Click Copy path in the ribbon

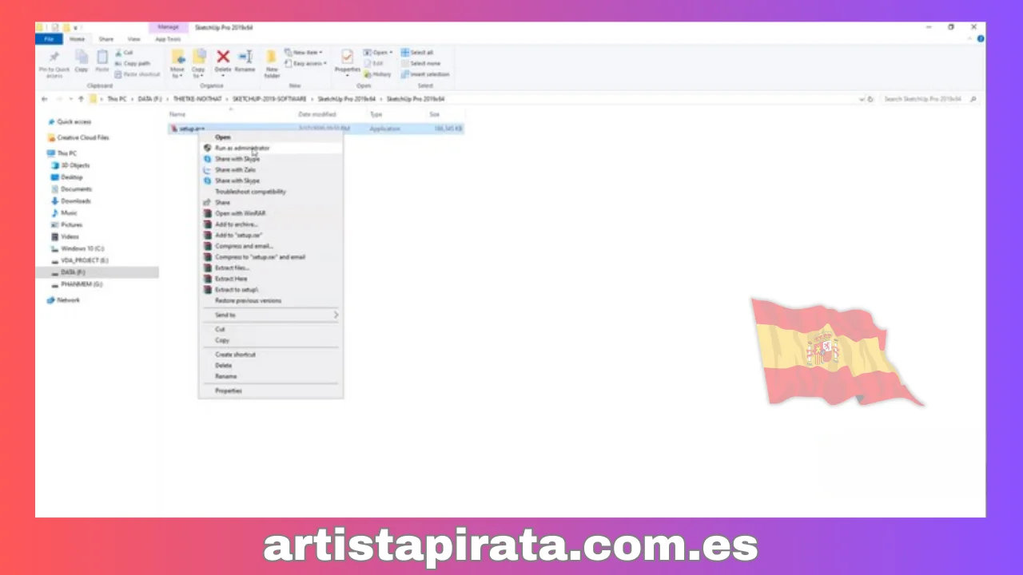132,63
